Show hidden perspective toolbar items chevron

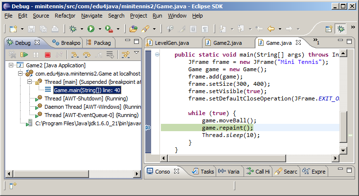(353, 27)
